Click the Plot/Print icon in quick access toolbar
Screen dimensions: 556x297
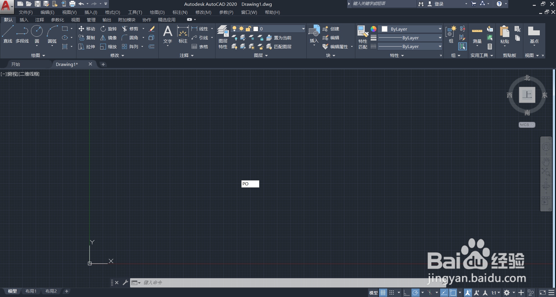click(x=72, y=4)
